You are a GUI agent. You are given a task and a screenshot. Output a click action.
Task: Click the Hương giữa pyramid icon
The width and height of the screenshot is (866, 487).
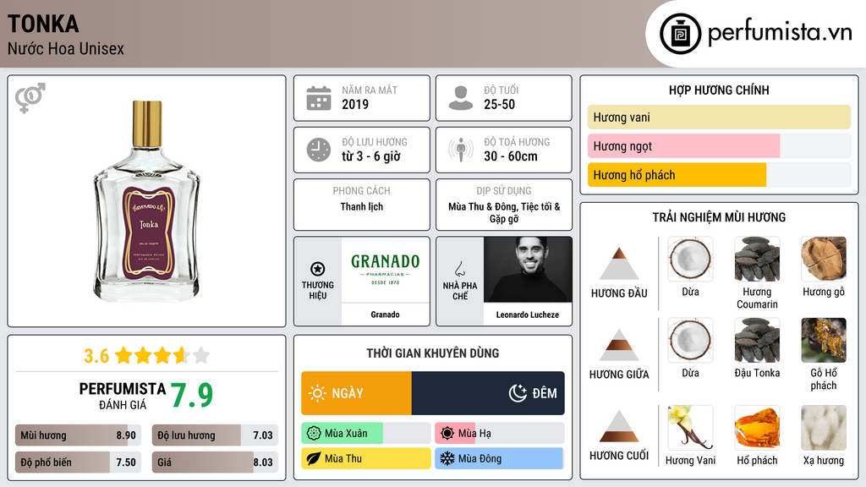pos(619,345)
